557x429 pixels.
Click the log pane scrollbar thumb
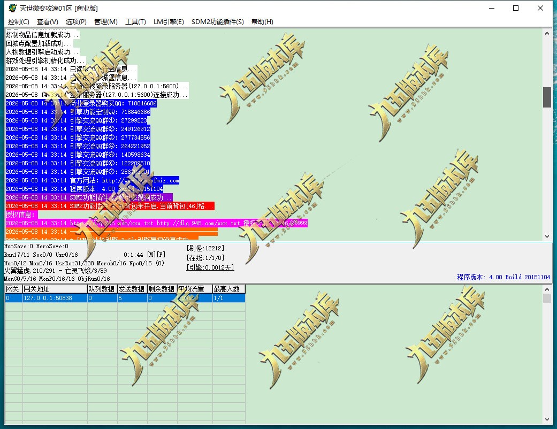[x=547, y=97]
